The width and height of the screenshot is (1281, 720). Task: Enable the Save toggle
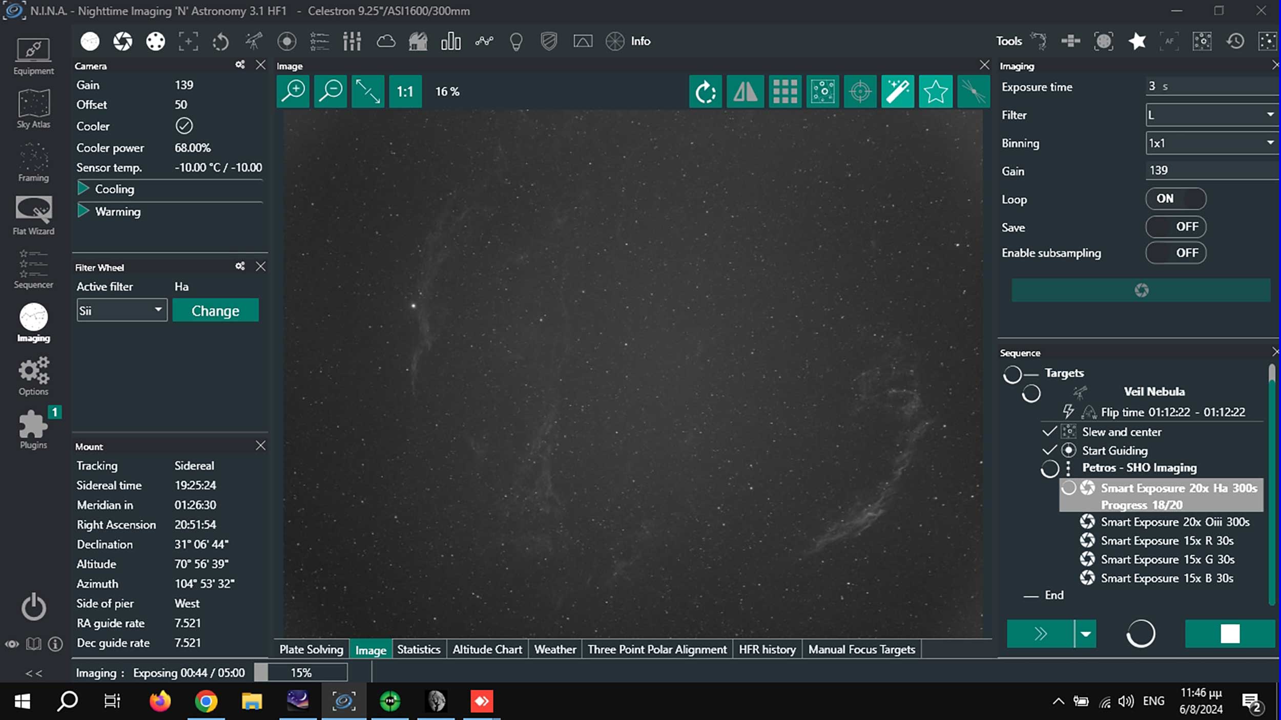click(x=1175, y=227)
